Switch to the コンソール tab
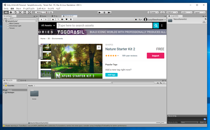Viewport: 210px width, 130px height. pos(22,80)
